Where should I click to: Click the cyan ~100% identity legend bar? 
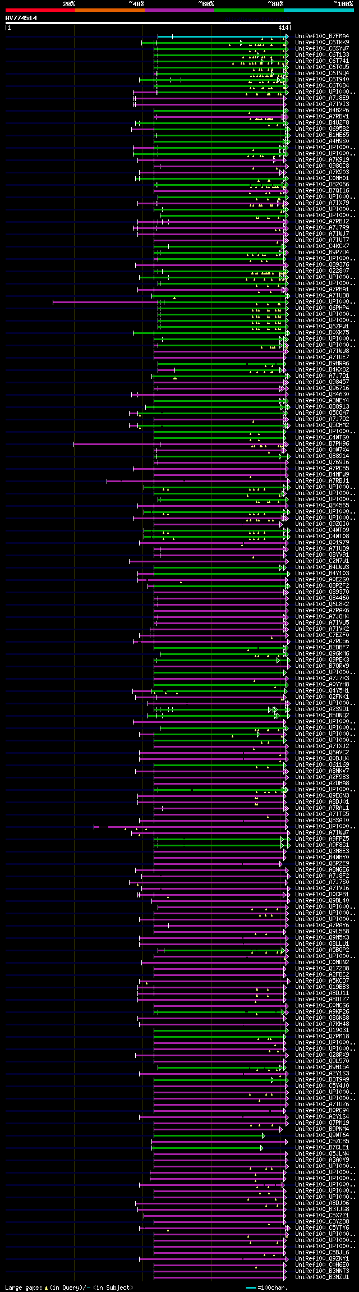point(319,10)
